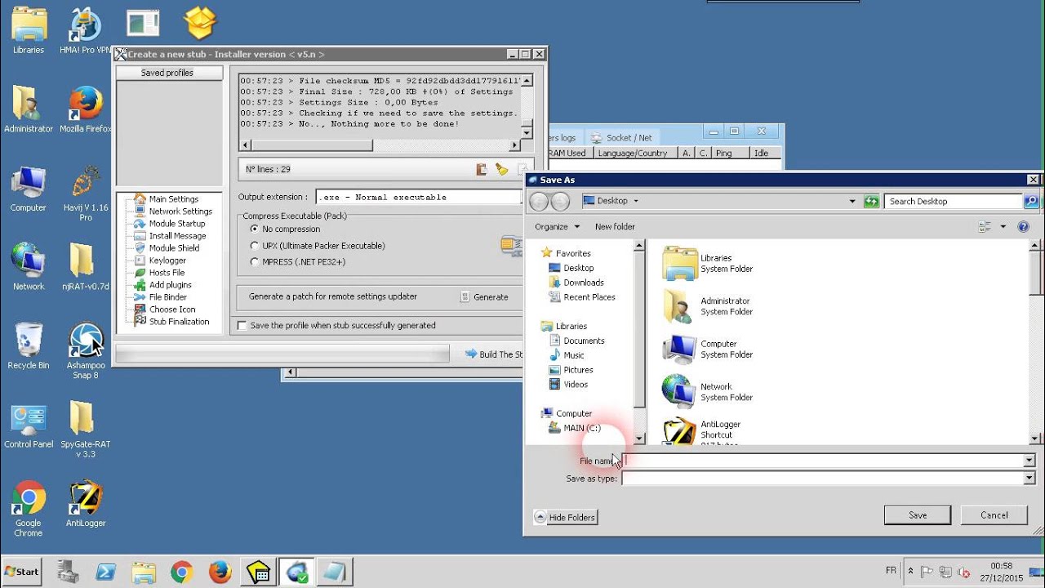This screenshot has width=1045, height=588.
Task: Select No compression radio button
Action: (x=254, y=229)
